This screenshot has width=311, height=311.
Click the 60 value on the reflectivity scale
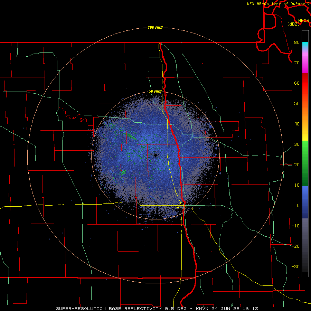pos(297,83)
